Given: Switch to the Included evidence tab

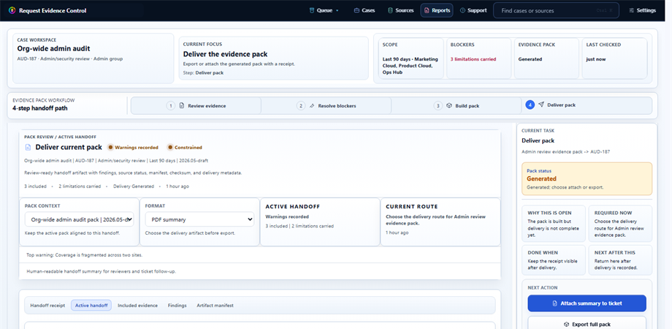Looking at the screenshot, I should point(137,306).
